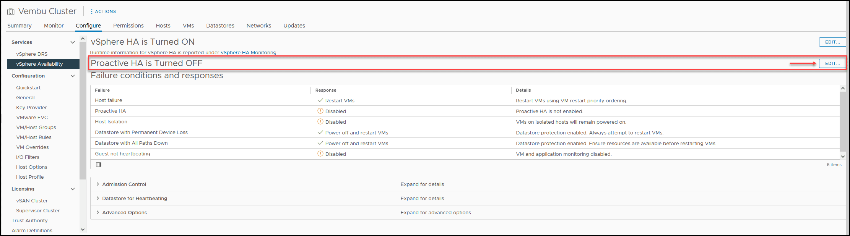Screen dimensions: 850x236
Task: Collapse the Services section in sidebar
Action: click(x=73, y=42)
